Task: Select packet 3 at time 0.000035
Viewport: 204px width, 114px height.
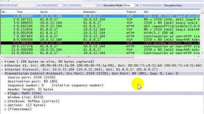Action: pos(100,23)
